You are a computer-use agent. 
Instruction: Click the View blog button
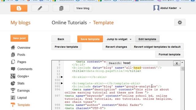pyautogui.click(x=83, y=8)
